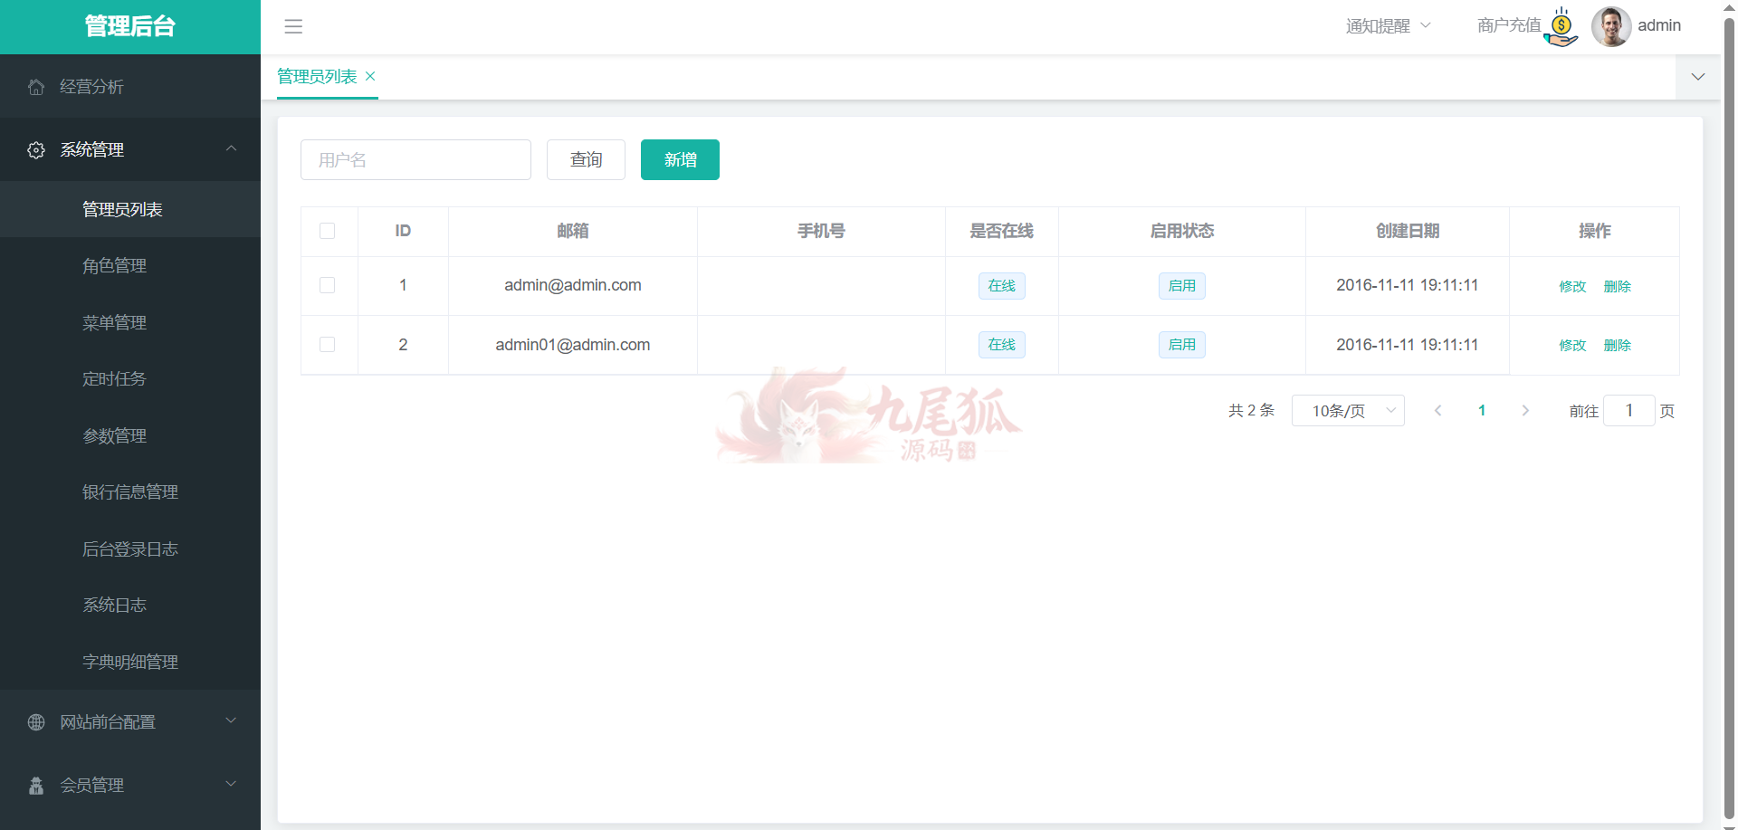Open 后台登录日志 menu item
This screenshot has height=830, width=1738.
point(130,549)
